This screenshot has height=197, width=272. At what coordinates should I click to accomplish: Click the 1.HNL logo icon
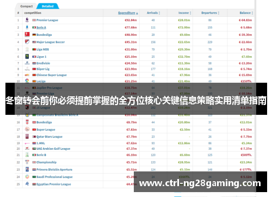click(x=27, y=143)
